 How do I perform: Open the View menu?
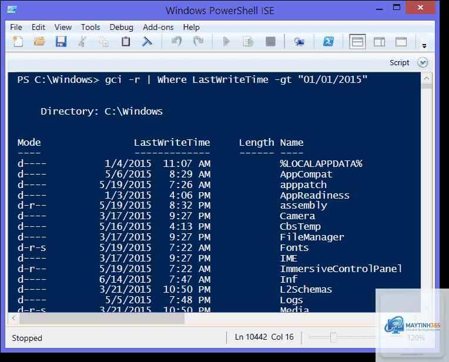point(63,27)
